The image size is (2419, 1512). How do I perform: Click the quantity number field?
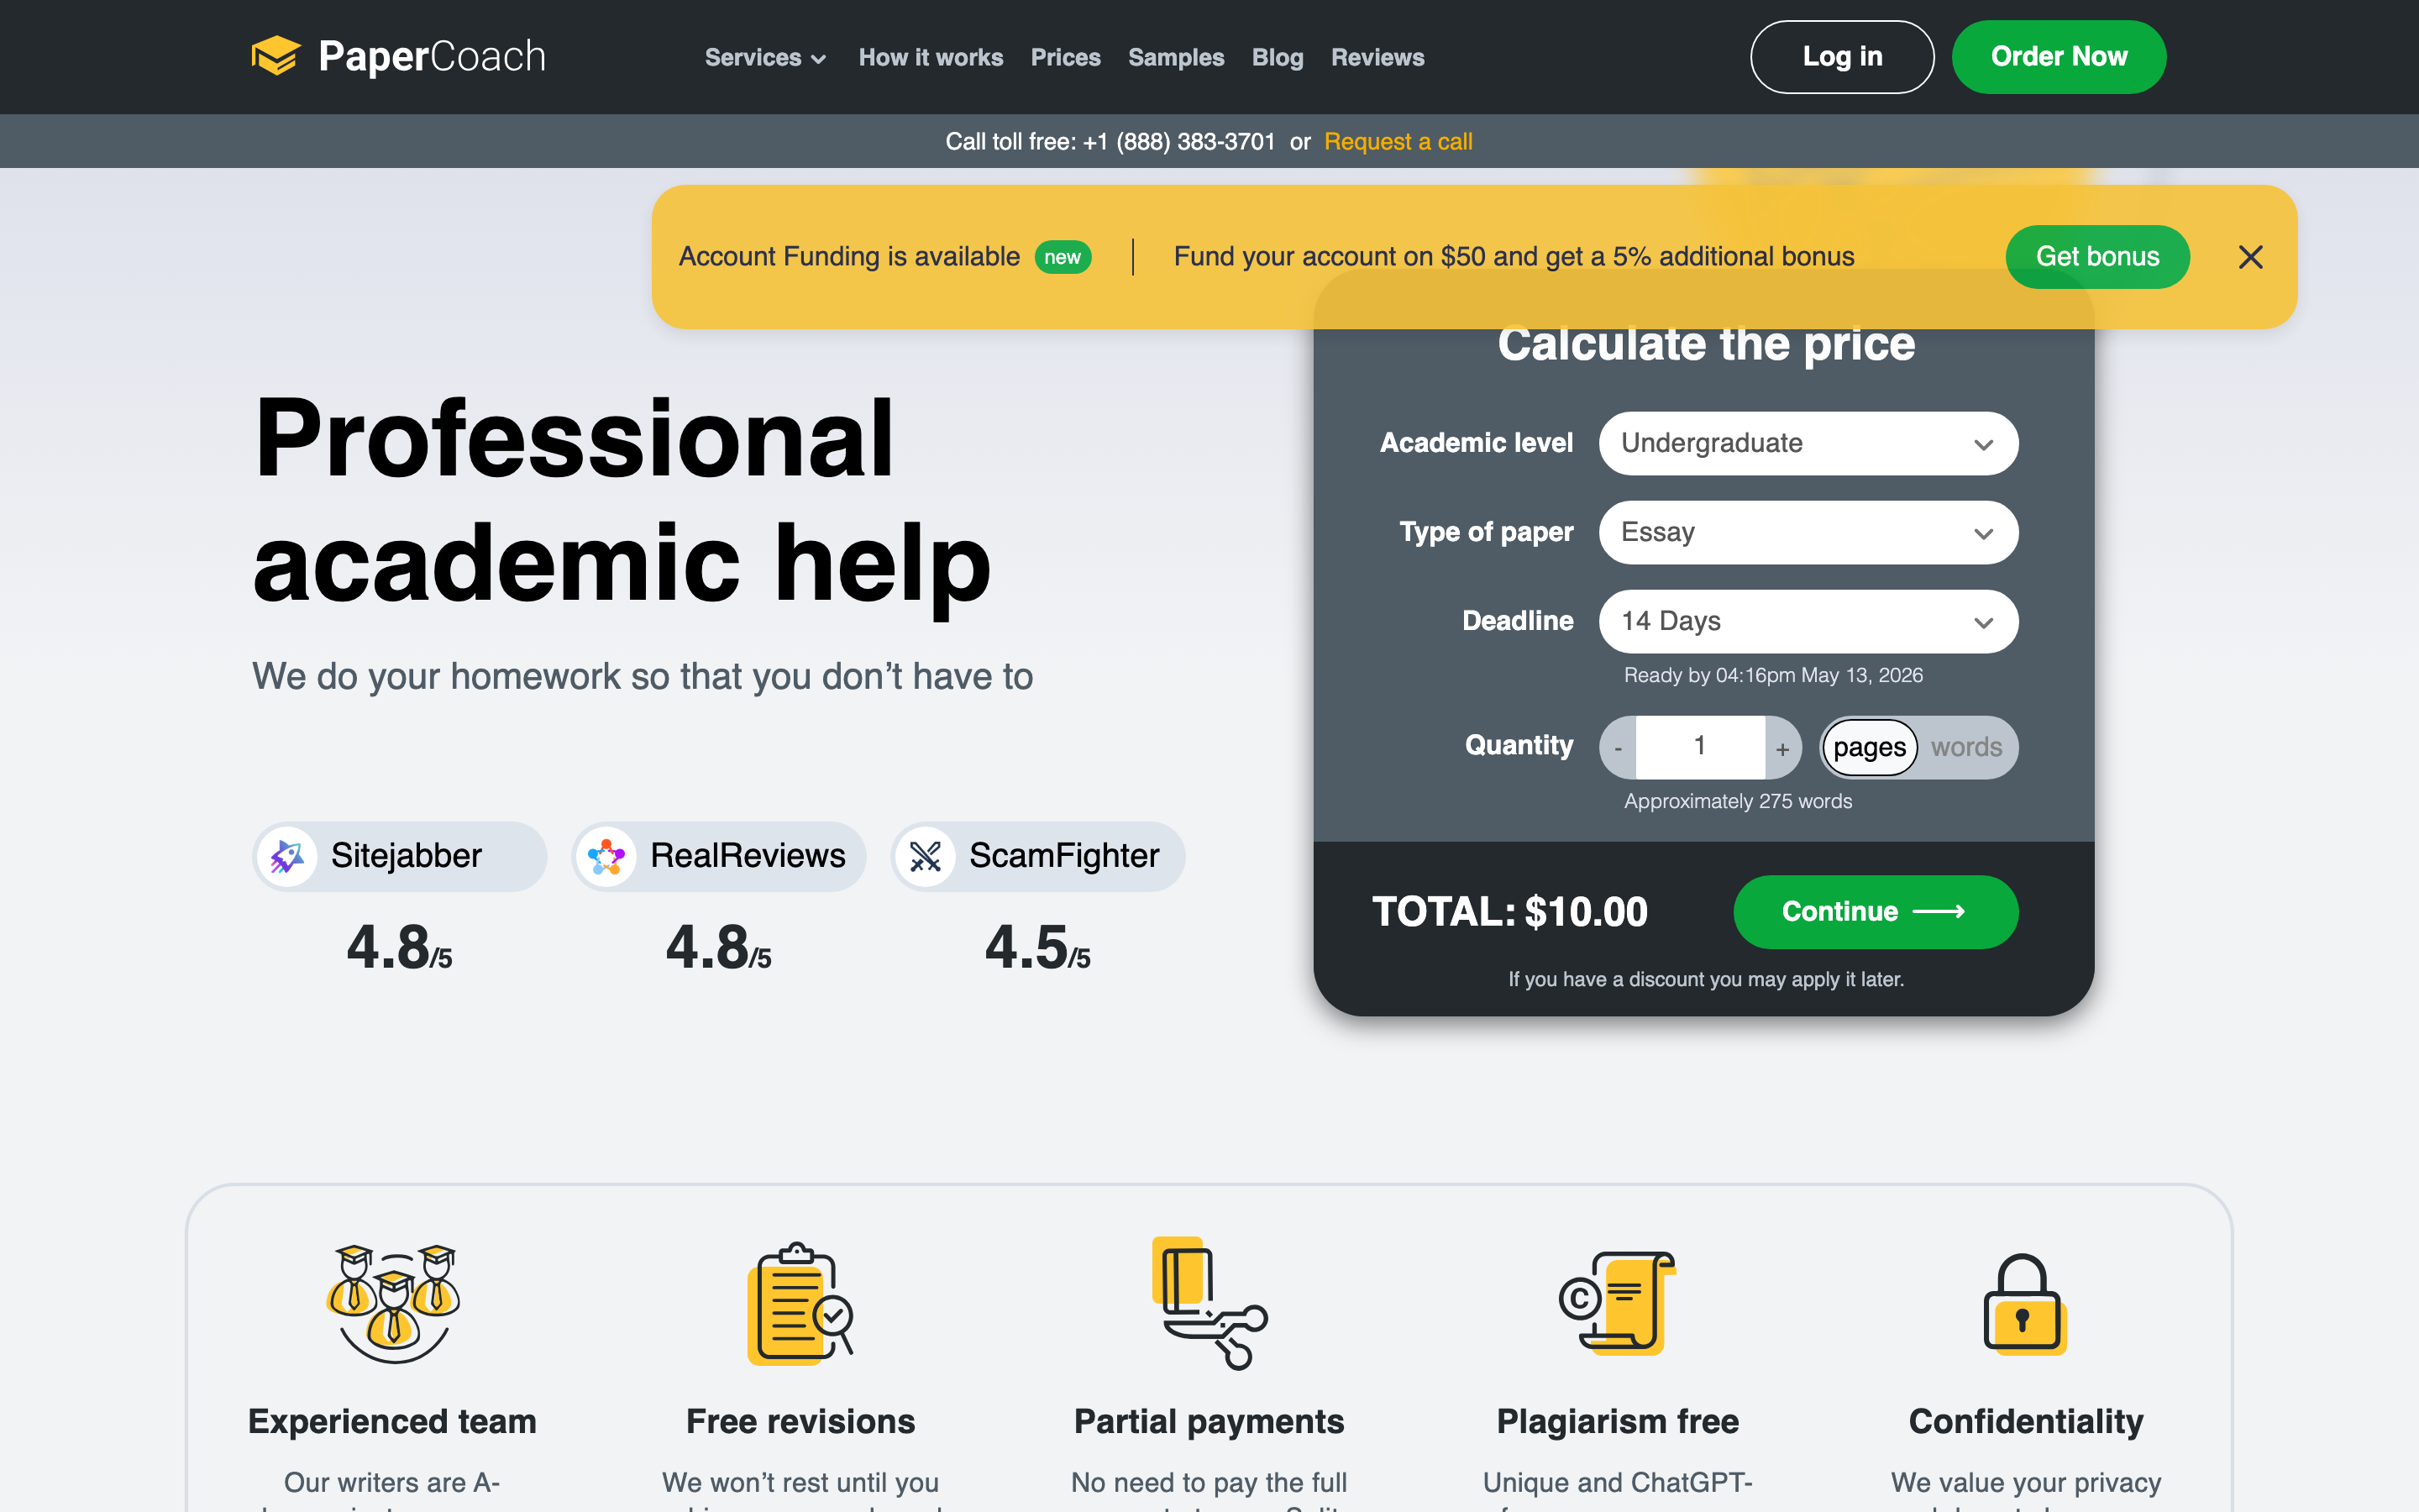[x=1699, y=747]
